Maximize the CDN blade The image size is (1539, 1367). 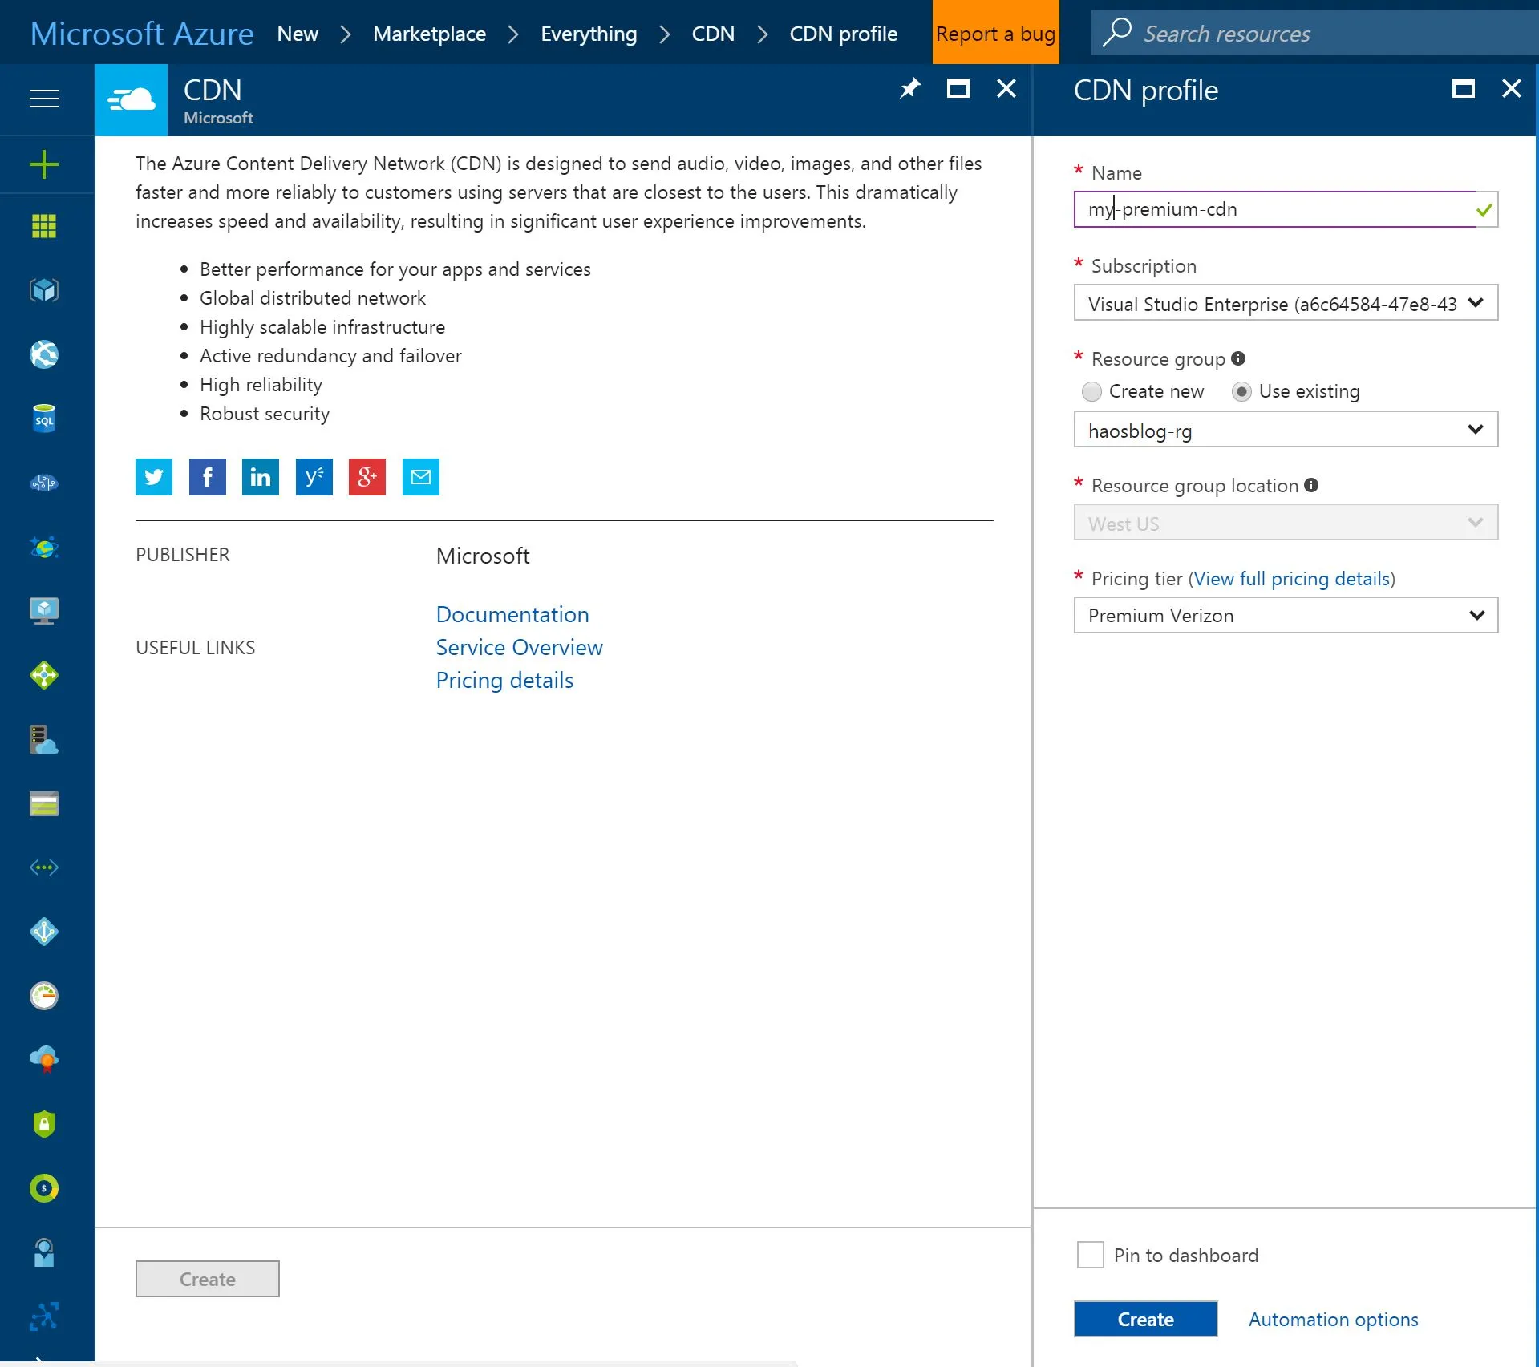point(958,88)
